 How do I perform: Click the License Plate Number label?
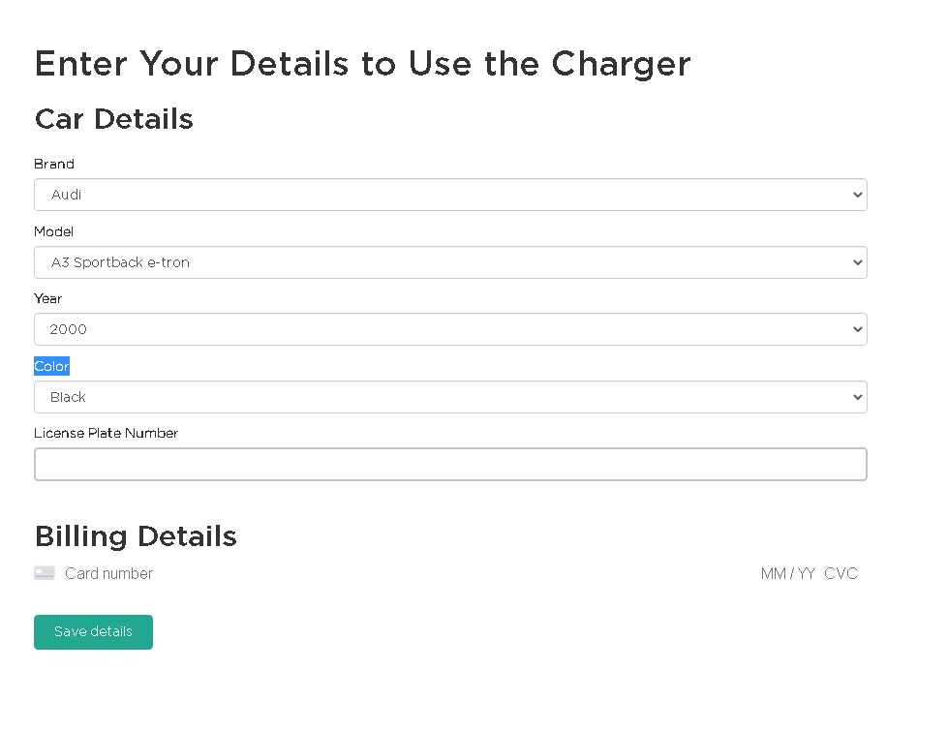pyautogui.click(x=106, y=434)
